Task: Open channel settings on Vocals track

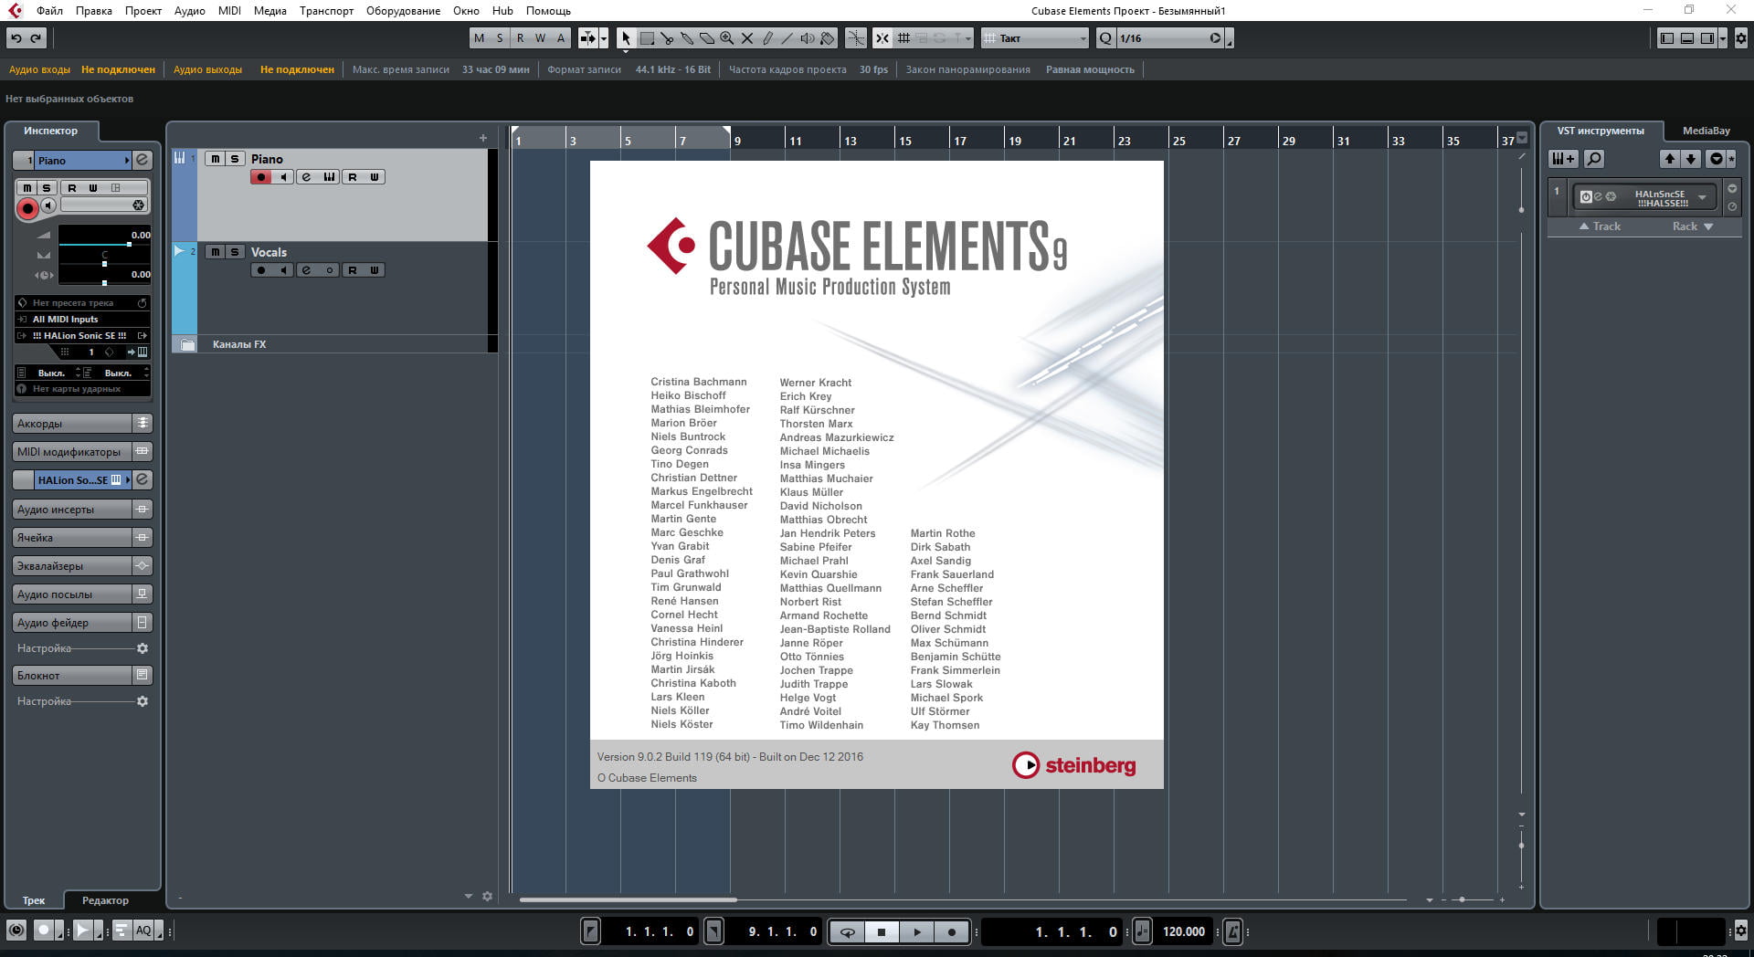Action: click(306, 270)
